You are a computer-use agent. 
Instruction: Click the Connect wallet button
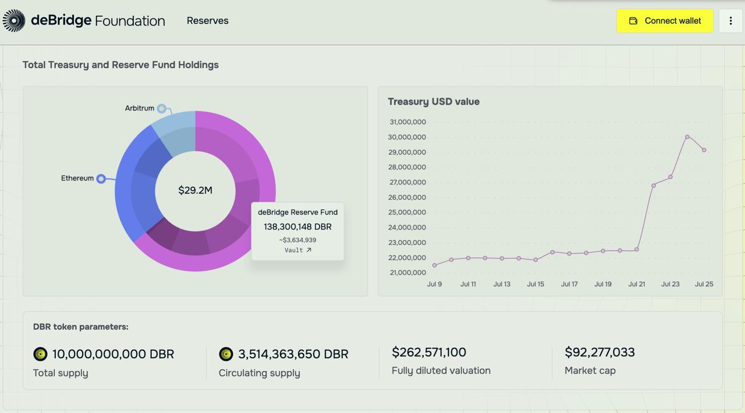click(x=665, y=21)
